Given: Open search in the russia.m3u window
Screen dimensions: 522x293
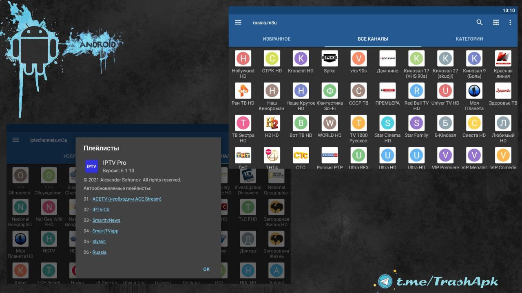Looking at the screenshot, I should tap(480, 23).
